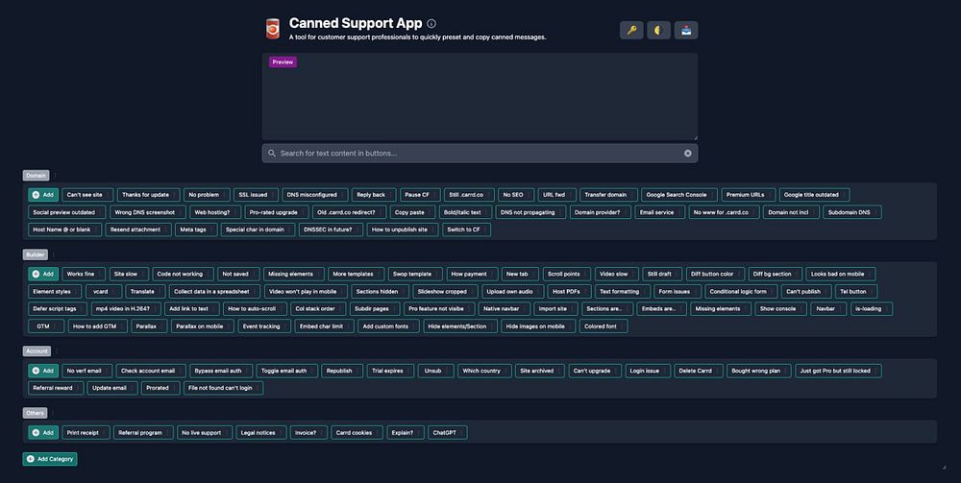Select the "Web hosting?" message

tap(215, 212)
